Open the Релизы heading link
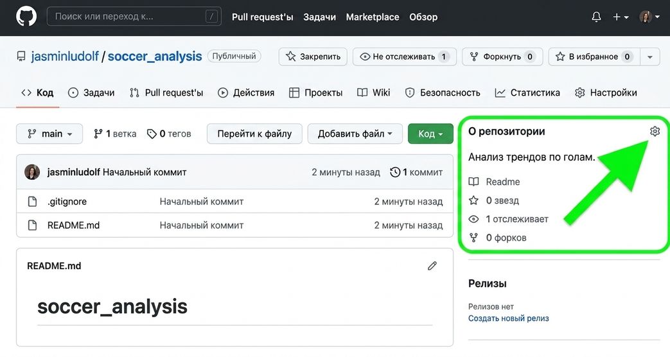Image resolution: width=670 pixels, height=357 pixels. [488, 284]
